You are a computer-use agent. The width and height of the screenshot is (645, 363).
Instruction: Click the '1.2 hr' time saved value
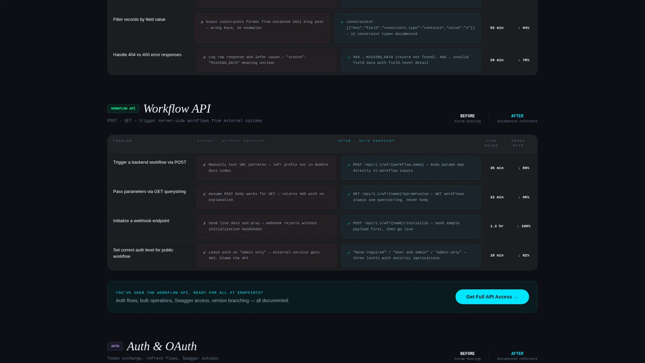click(x=497, y=226)
